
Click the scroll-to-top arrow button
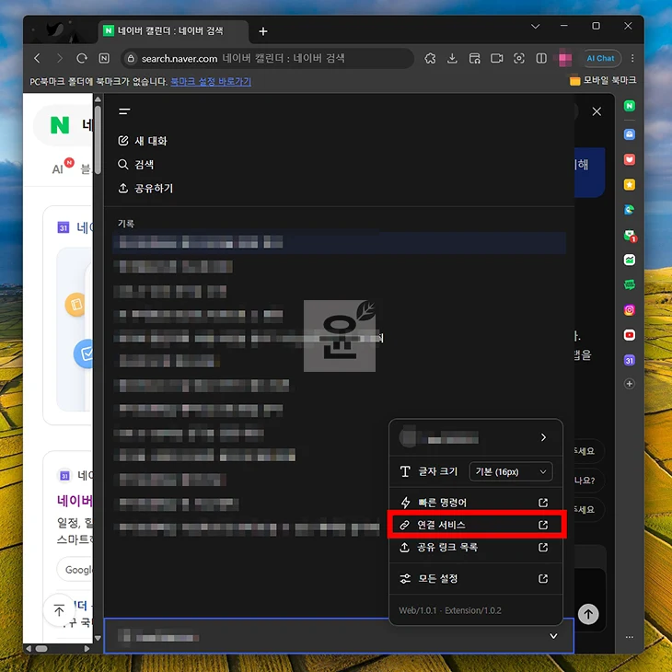tap(59, 609)
